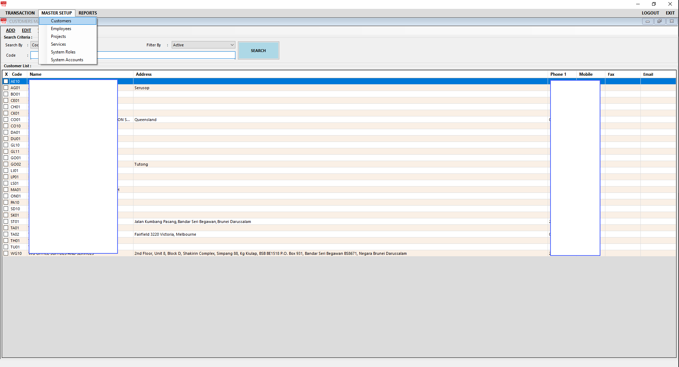Click the ADD link
This screenshot has width=679, height=367.
click(11, 30)
